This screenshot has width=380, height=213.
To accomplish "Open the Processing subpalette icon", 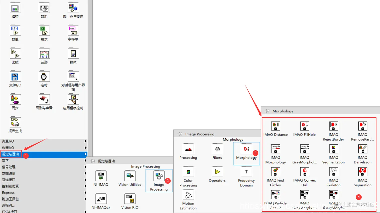I will [x=188, y=149].
